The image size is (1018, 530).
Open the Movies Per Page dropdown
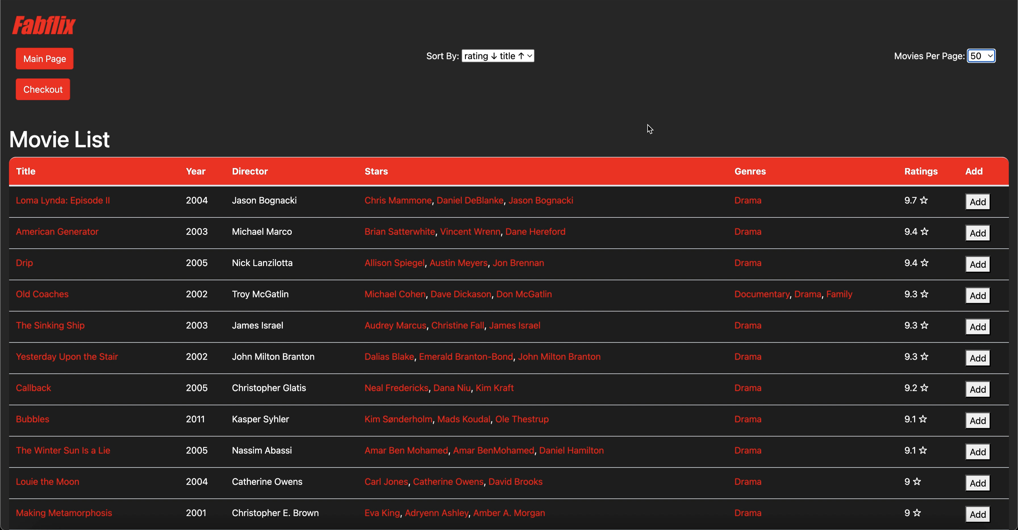coord(981,56)
